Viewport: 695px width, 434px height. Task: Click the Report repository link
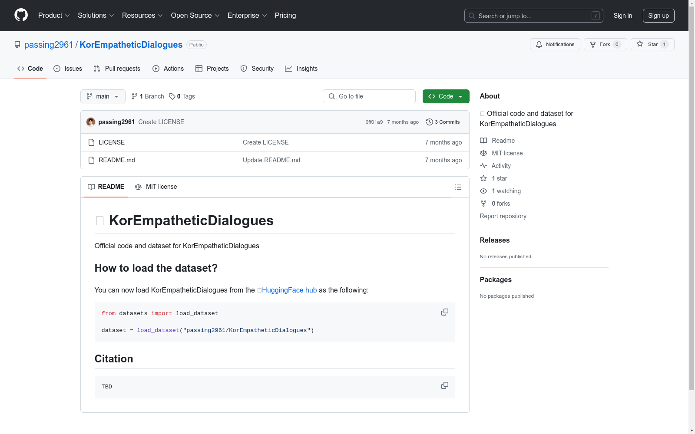(x=503, y=216)
